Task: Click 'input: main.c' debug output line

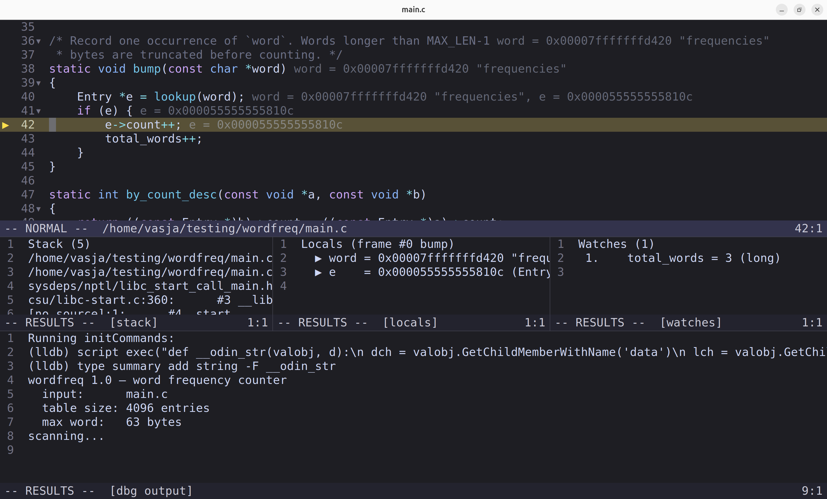Action: [105, 394]
